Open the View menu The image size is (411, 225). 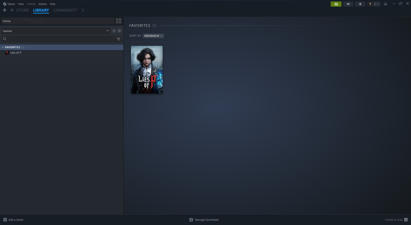tap(21, 4)
